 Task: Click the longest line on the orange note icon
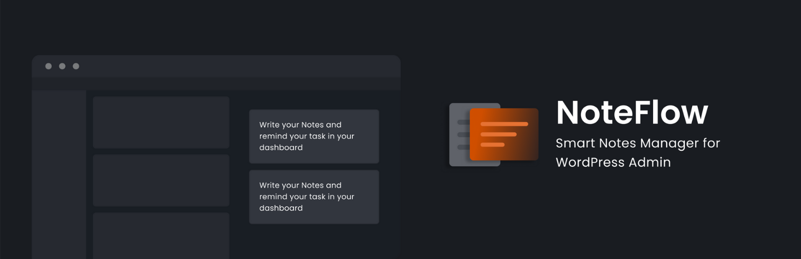tap(504, 124)
